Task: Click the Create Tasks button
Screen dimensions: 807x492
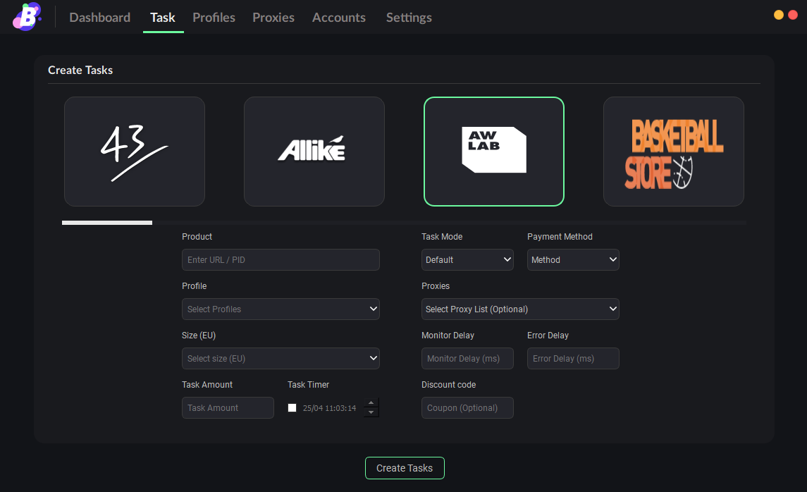Action: tap(405, 468)
